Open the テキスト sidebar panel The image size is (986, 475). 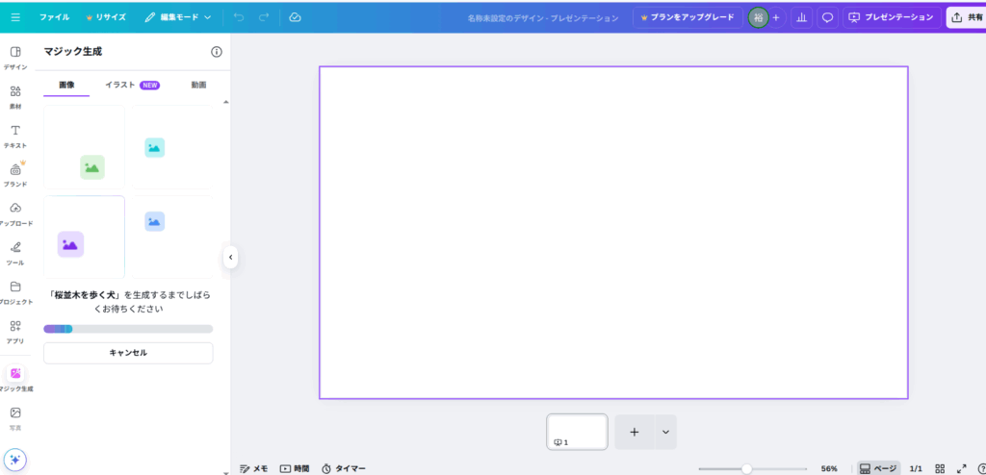(15, 137)
